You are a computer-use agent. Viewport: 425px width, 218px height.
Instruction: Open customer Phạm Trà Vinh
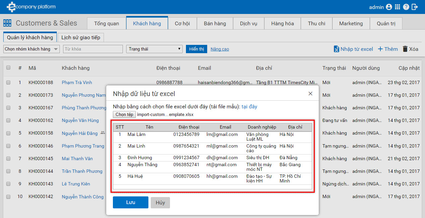[x=77, y=82]
